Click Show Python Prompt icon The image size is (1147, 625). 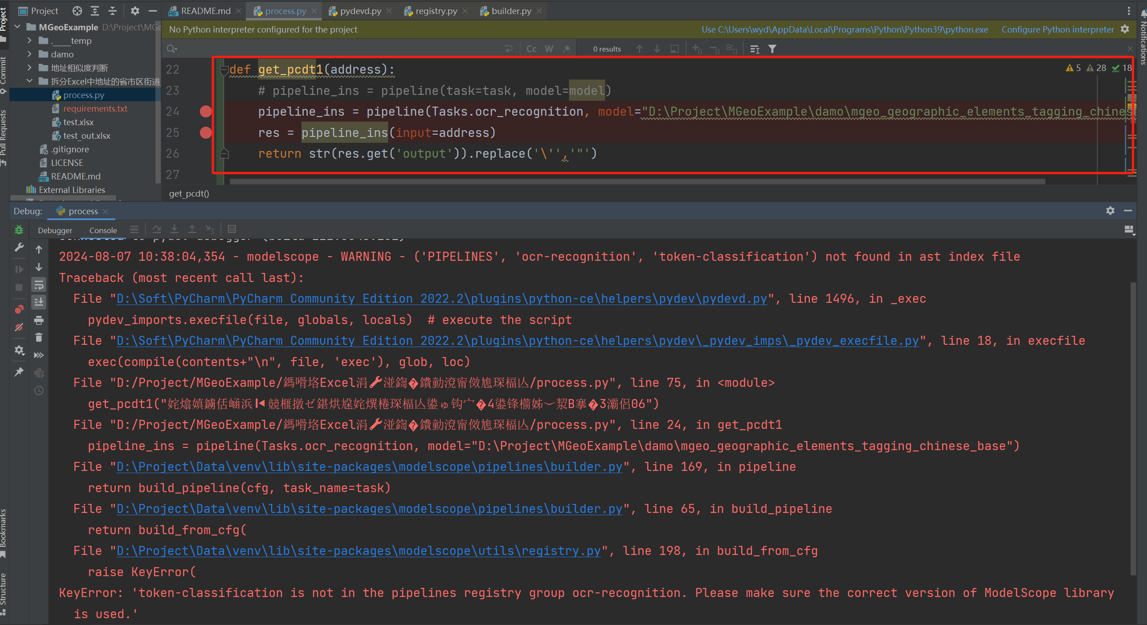(39, 373)
